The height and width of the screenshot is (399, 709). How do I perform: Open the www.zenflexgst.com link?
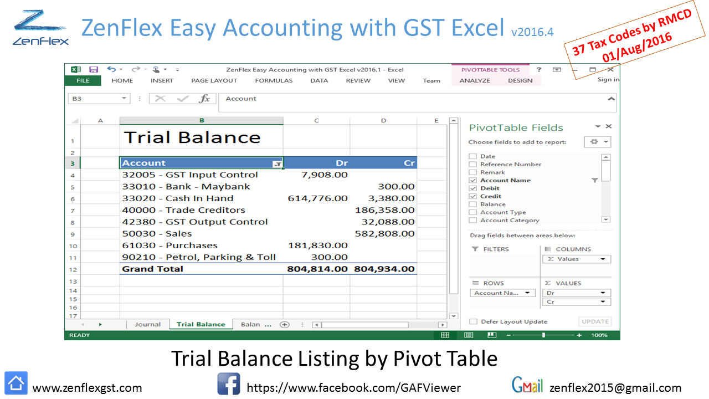coord(87,388)
